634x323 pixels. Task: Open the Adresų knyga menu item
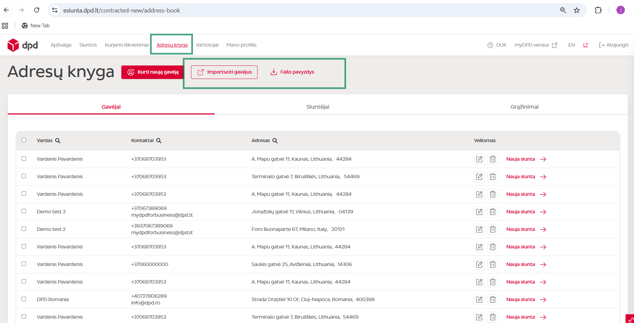[x=172, y=45]
